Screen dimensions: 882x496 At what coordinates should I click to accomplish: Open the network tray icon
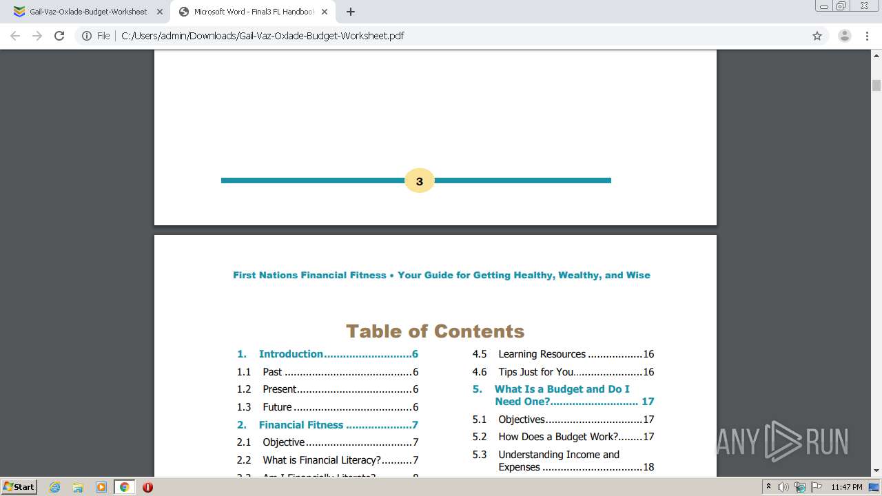pos(799,487)
